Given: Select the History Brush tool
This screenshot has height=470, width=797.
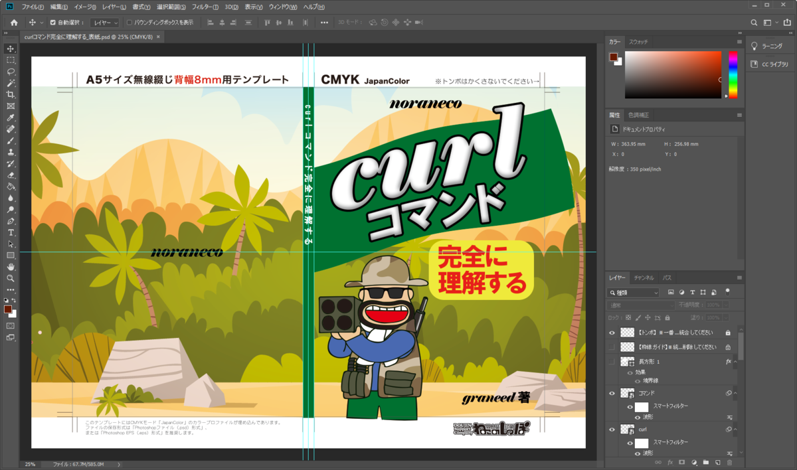Looking at the screenshot, I should coord(11,163).
